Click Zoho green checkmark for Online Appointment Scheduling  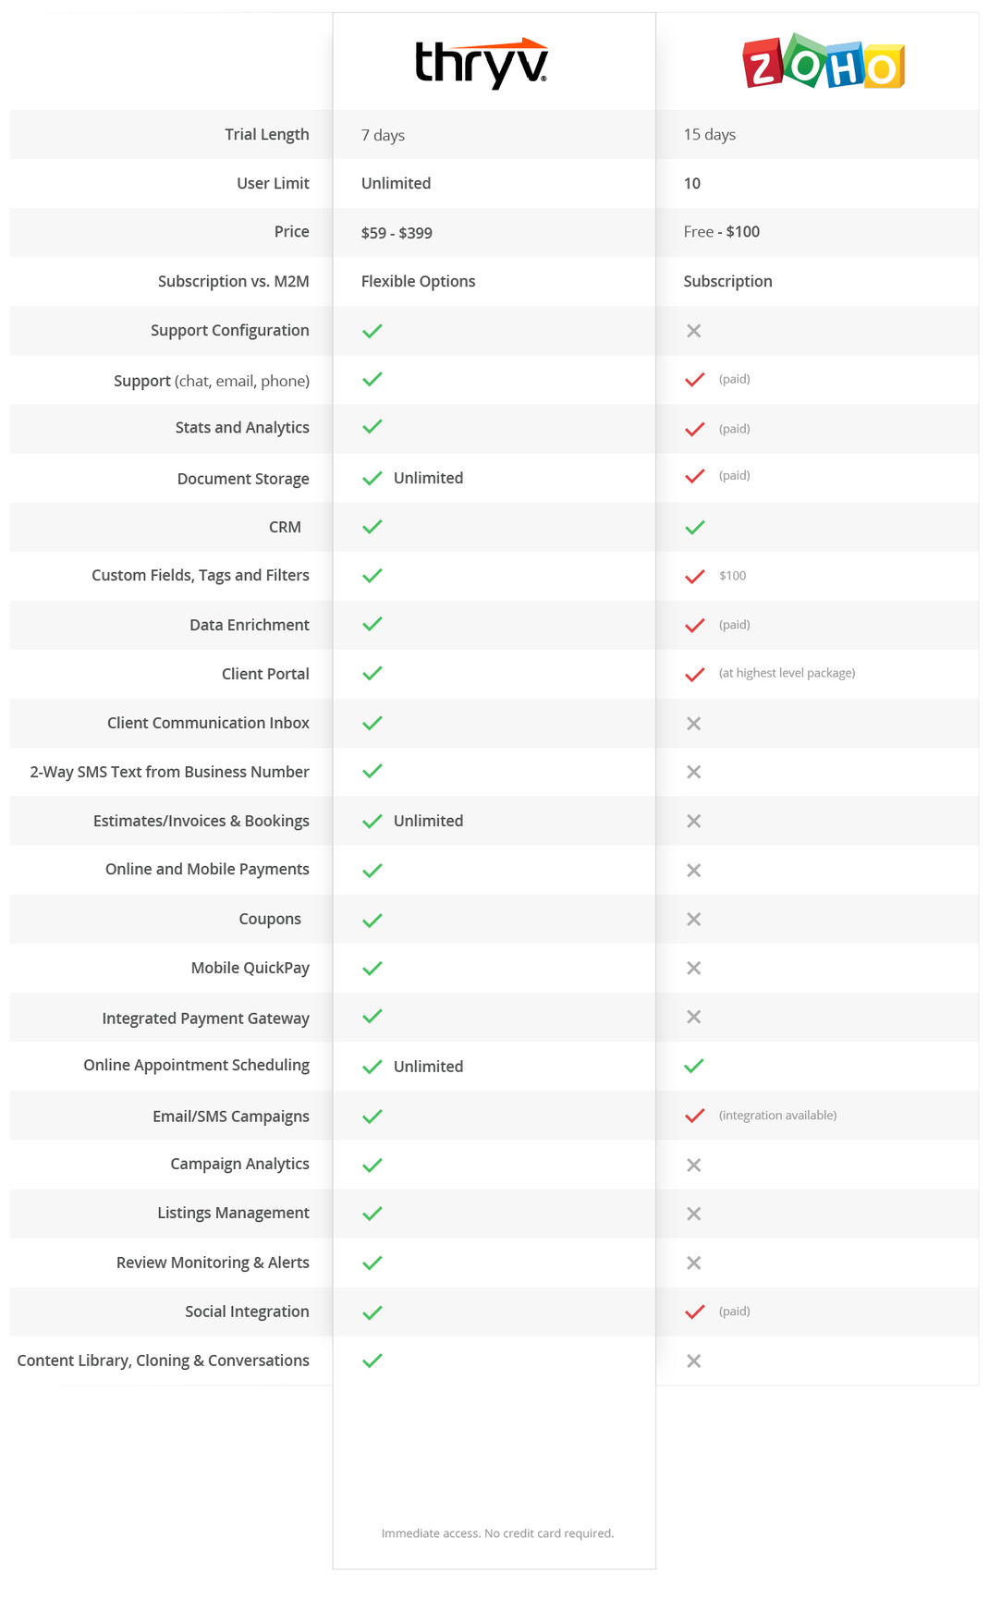click(x=694, y=1066)
